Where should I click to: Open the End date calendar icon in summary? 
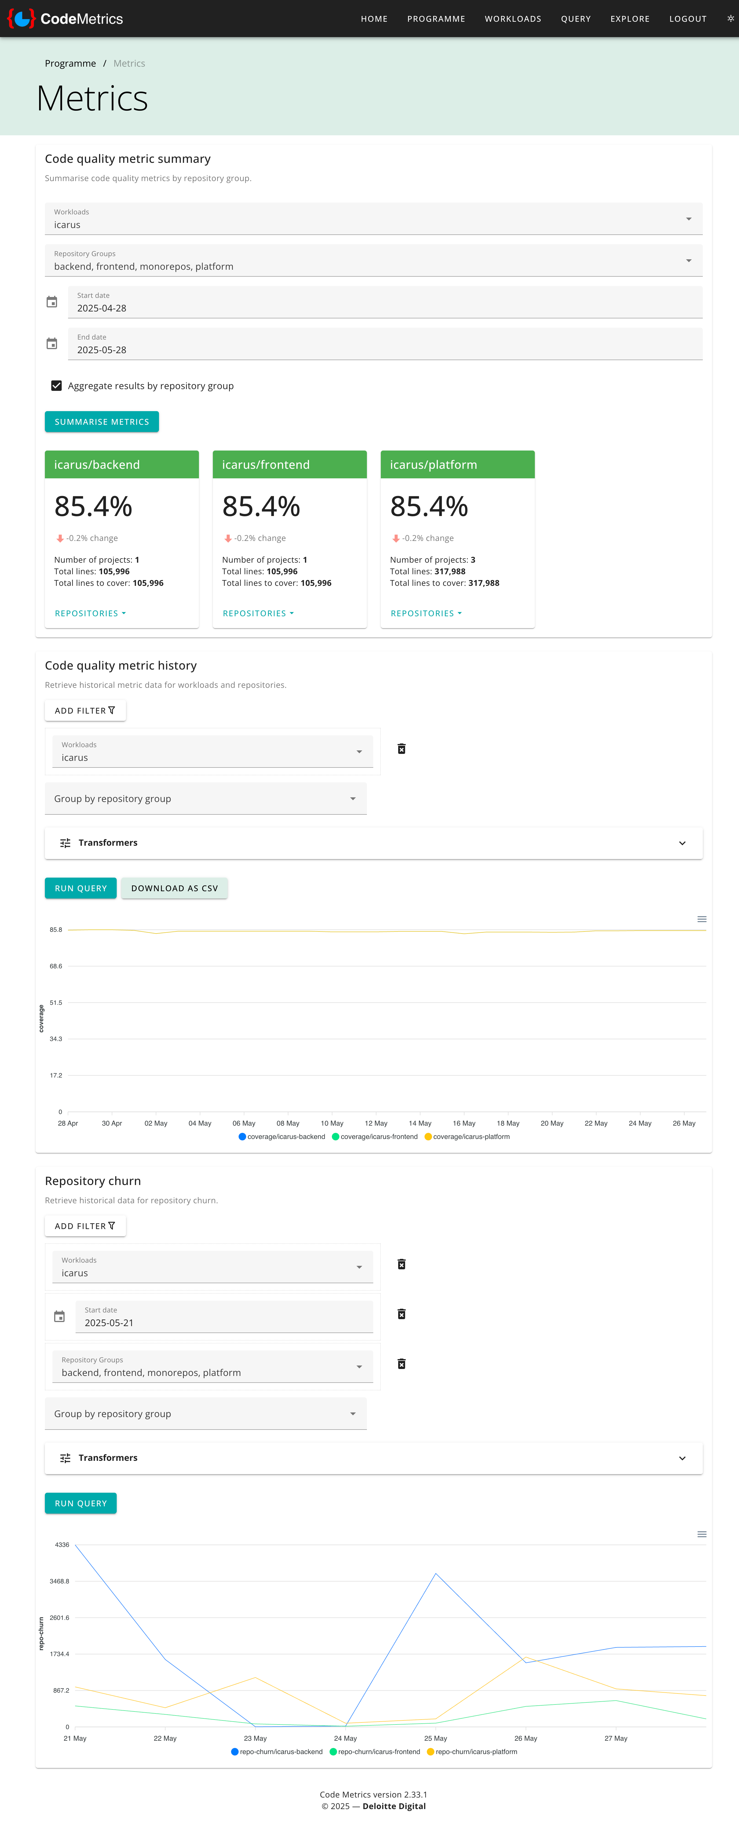[52, 344]
